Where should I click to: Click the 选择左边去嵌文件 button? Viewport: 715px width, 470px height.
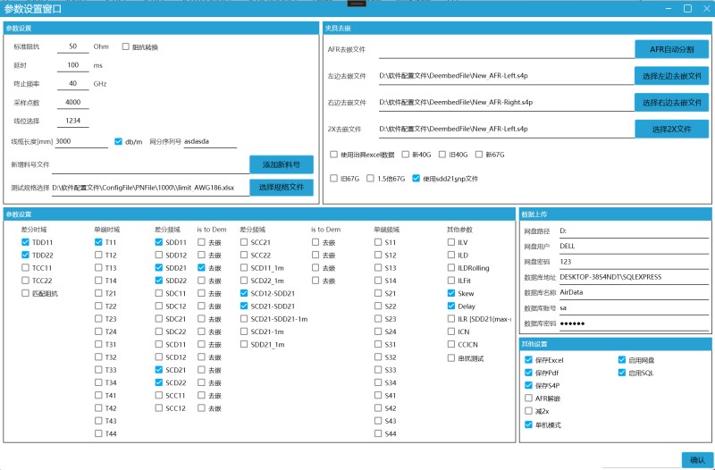click(671, 76)
